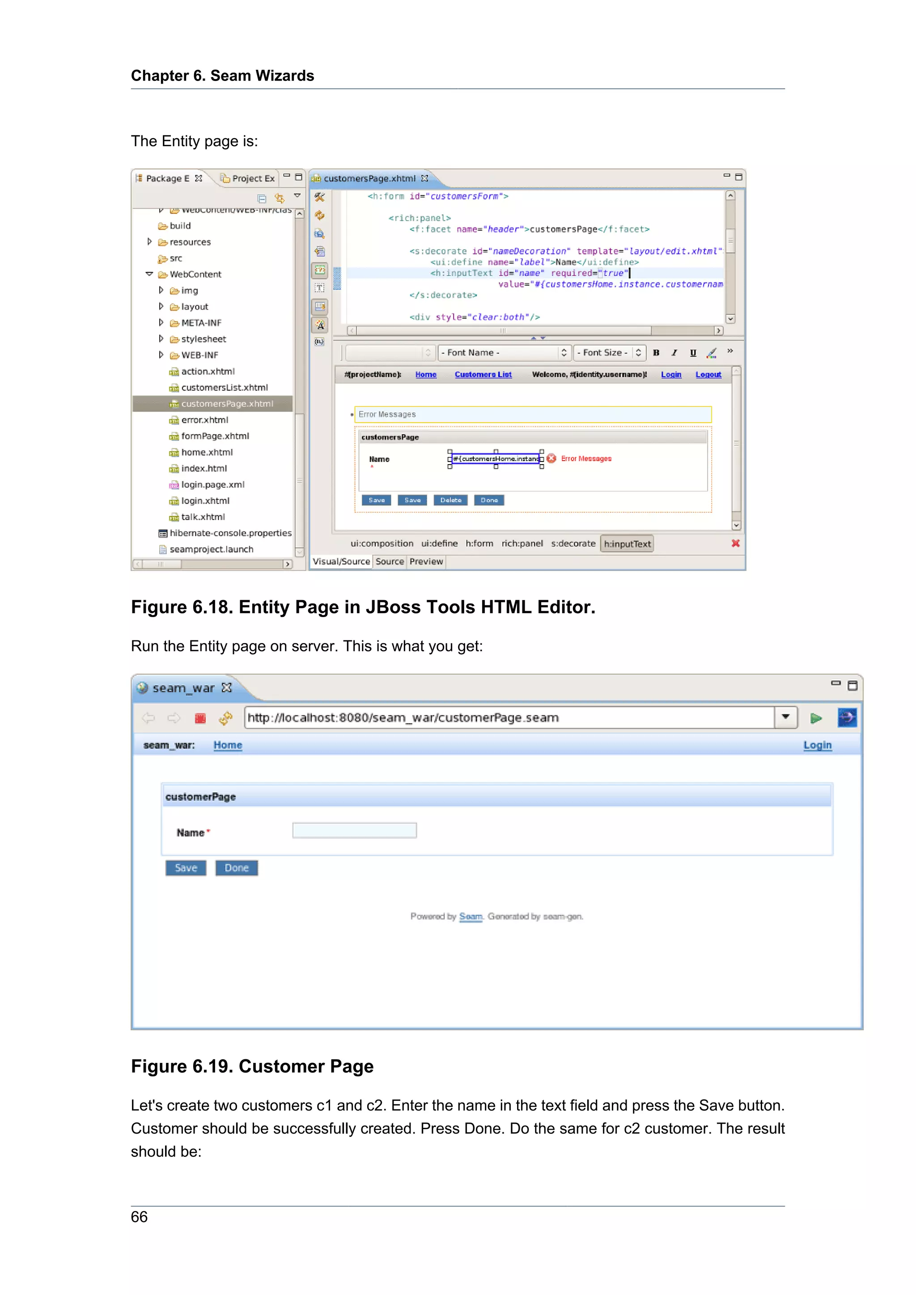Toggle the show non-visual tags [T] icon

[320, 288]
